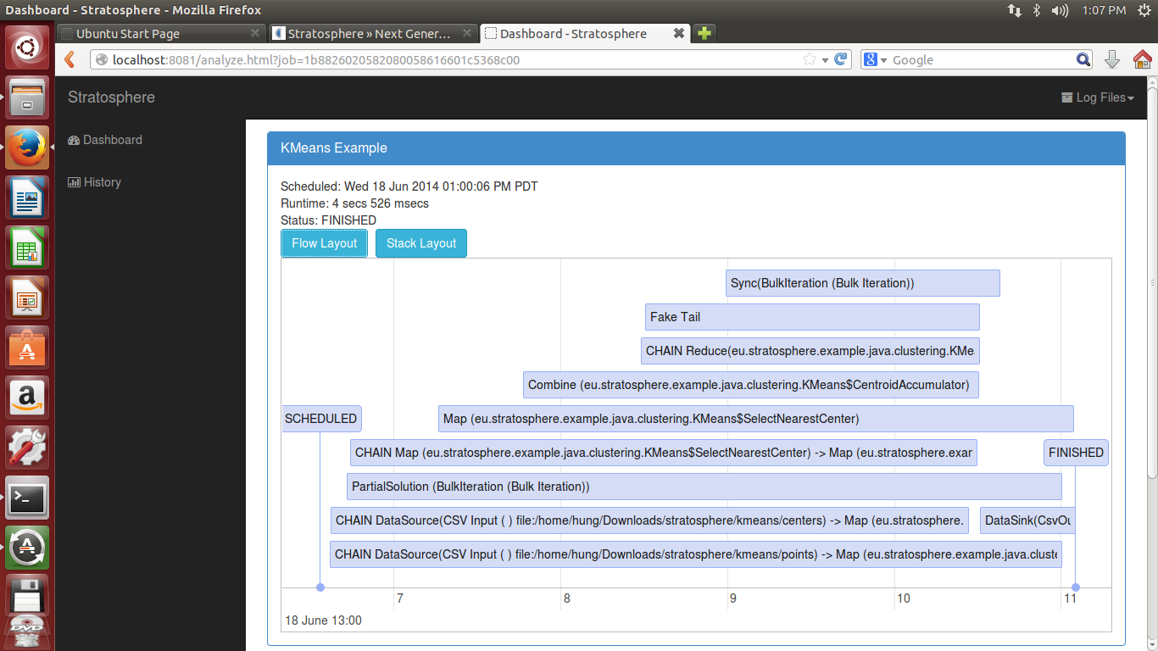Open LibreOffice Calc from the launcher
Viewport: 1158px width, 651px height.
tap(27, 248)
